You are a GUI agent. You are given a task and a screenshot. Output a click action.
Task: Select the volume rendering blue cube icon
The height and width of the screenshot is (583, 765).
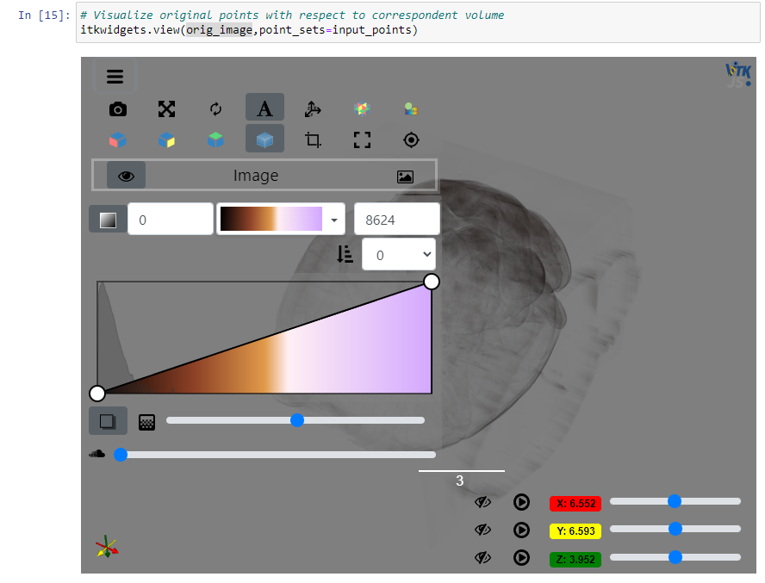(x=264, y=138)
